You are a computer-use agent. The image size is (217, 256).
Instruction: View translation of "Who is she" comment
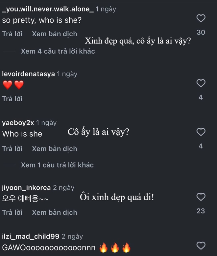point(55,149)
